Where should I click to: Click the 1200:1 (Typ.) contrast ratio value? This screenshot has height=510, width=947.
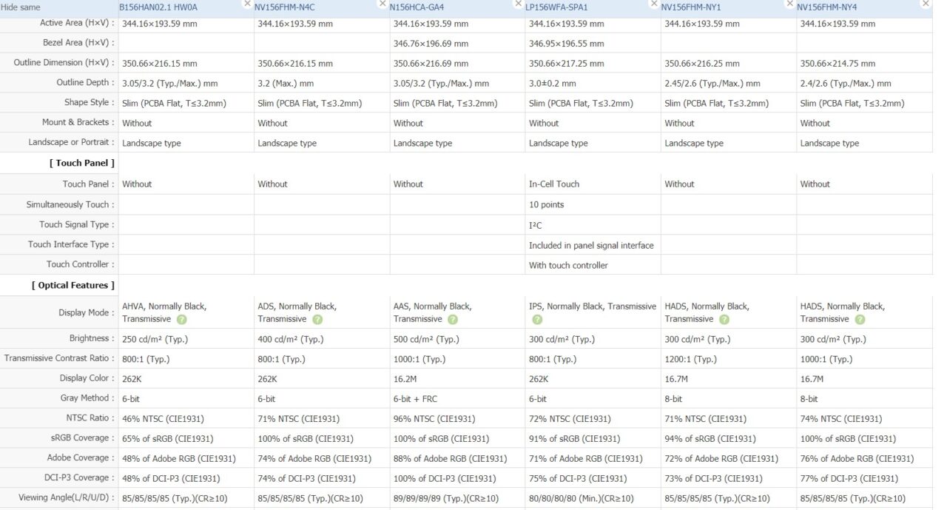(x=691, y=359)
